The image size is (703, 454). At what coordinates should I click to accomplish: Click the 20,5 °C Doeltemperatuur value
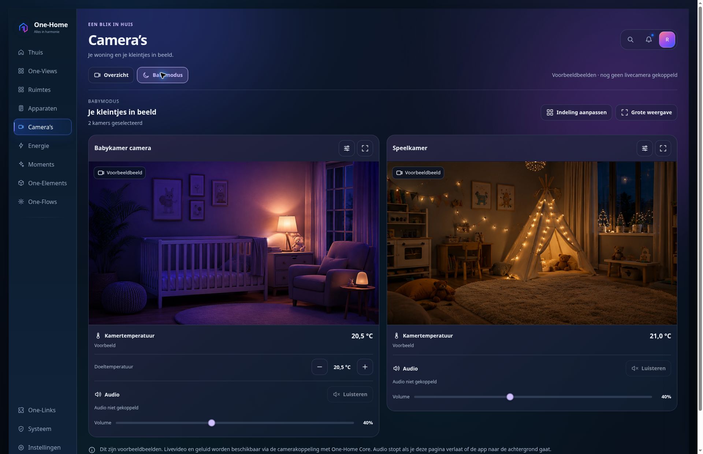click(x=342, y=367)
